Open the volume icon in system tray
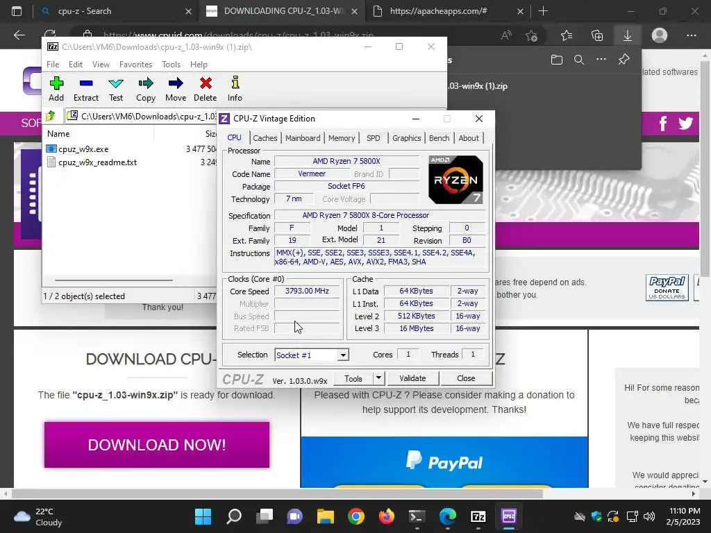Image resolution: width=711 pixels, height=533 pixels. click(649, 516)
